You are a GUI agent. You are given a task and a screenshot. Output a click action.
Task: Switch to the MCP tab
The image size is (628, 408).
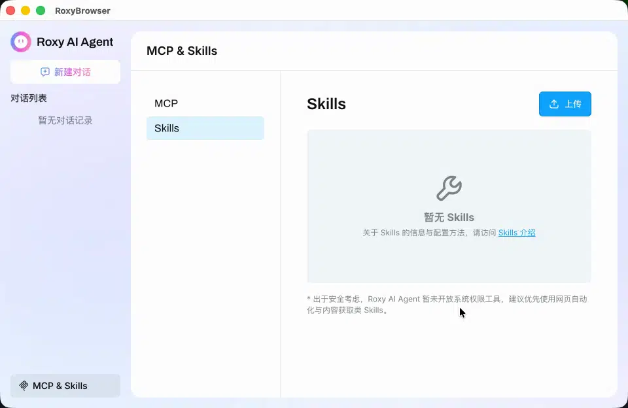point(205,103)
